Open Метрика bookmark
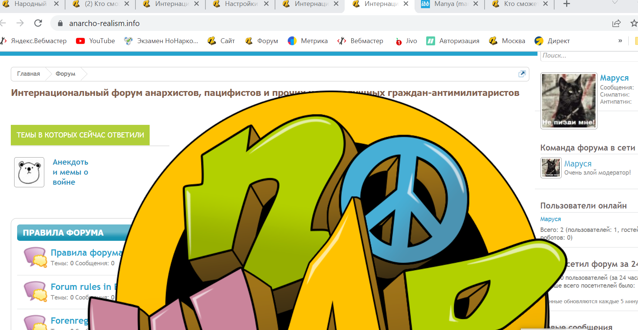638x330 pixels. click(308, 41)
